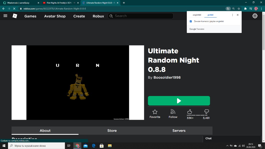Click the Google Translate icon in address bar

pos(228,8)
